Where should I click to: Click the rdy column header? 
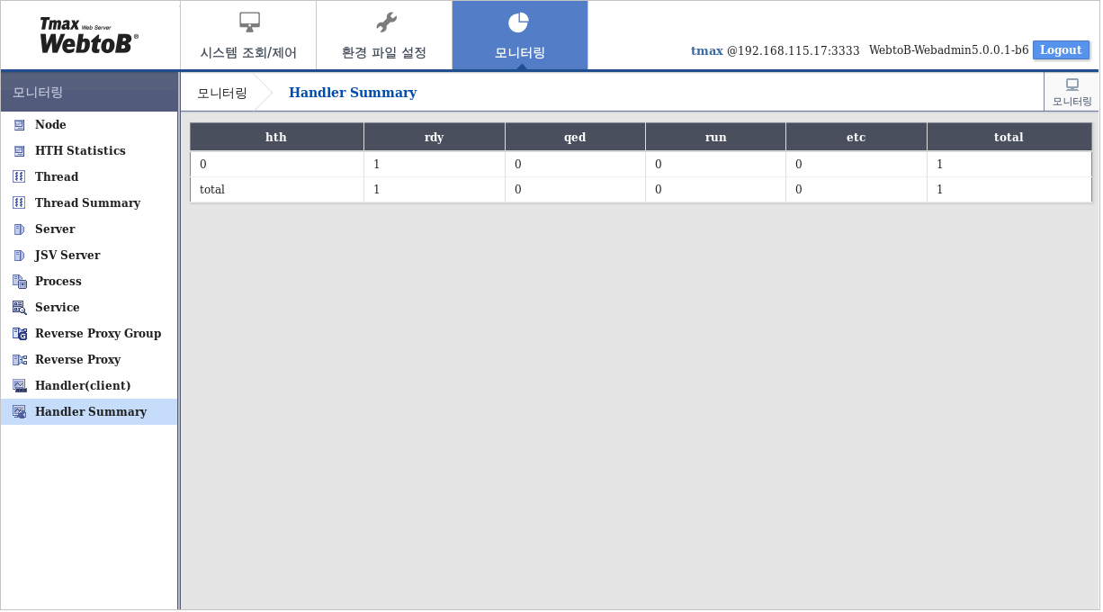(x=435, y=137)
